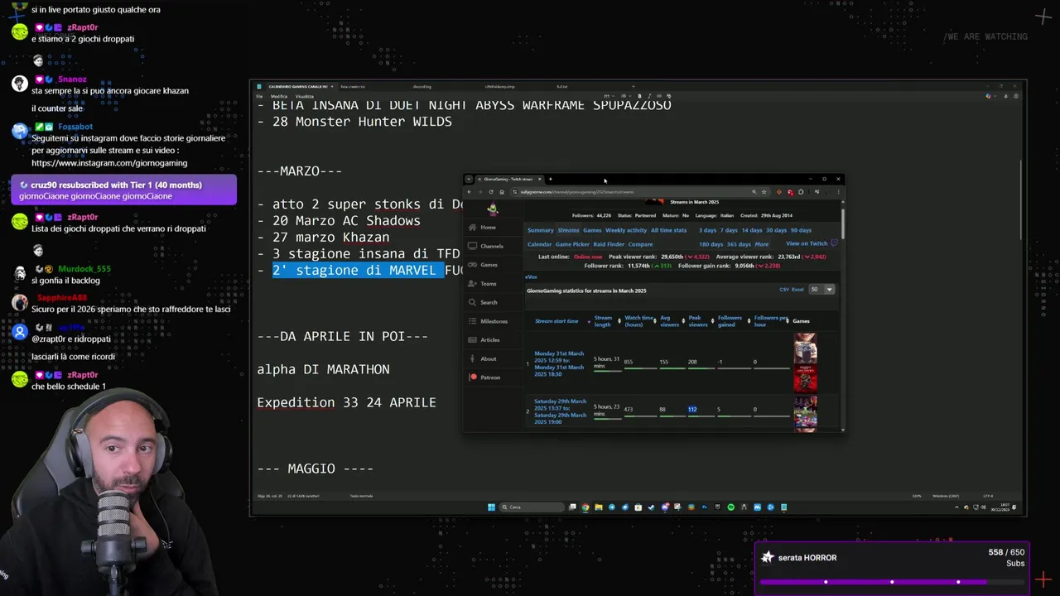Click the eVox link above the stats table
The image size is (1060, 596).
point(531,276)
